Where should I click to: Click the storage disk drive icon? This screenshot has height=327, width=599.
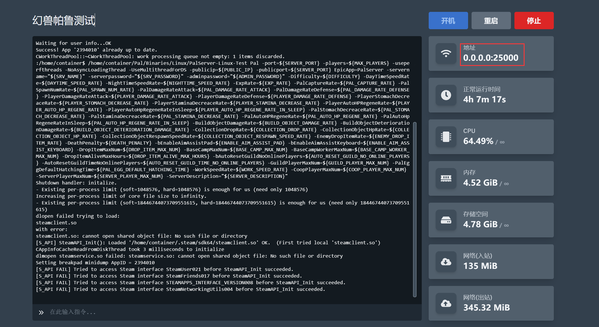[446, 220]
